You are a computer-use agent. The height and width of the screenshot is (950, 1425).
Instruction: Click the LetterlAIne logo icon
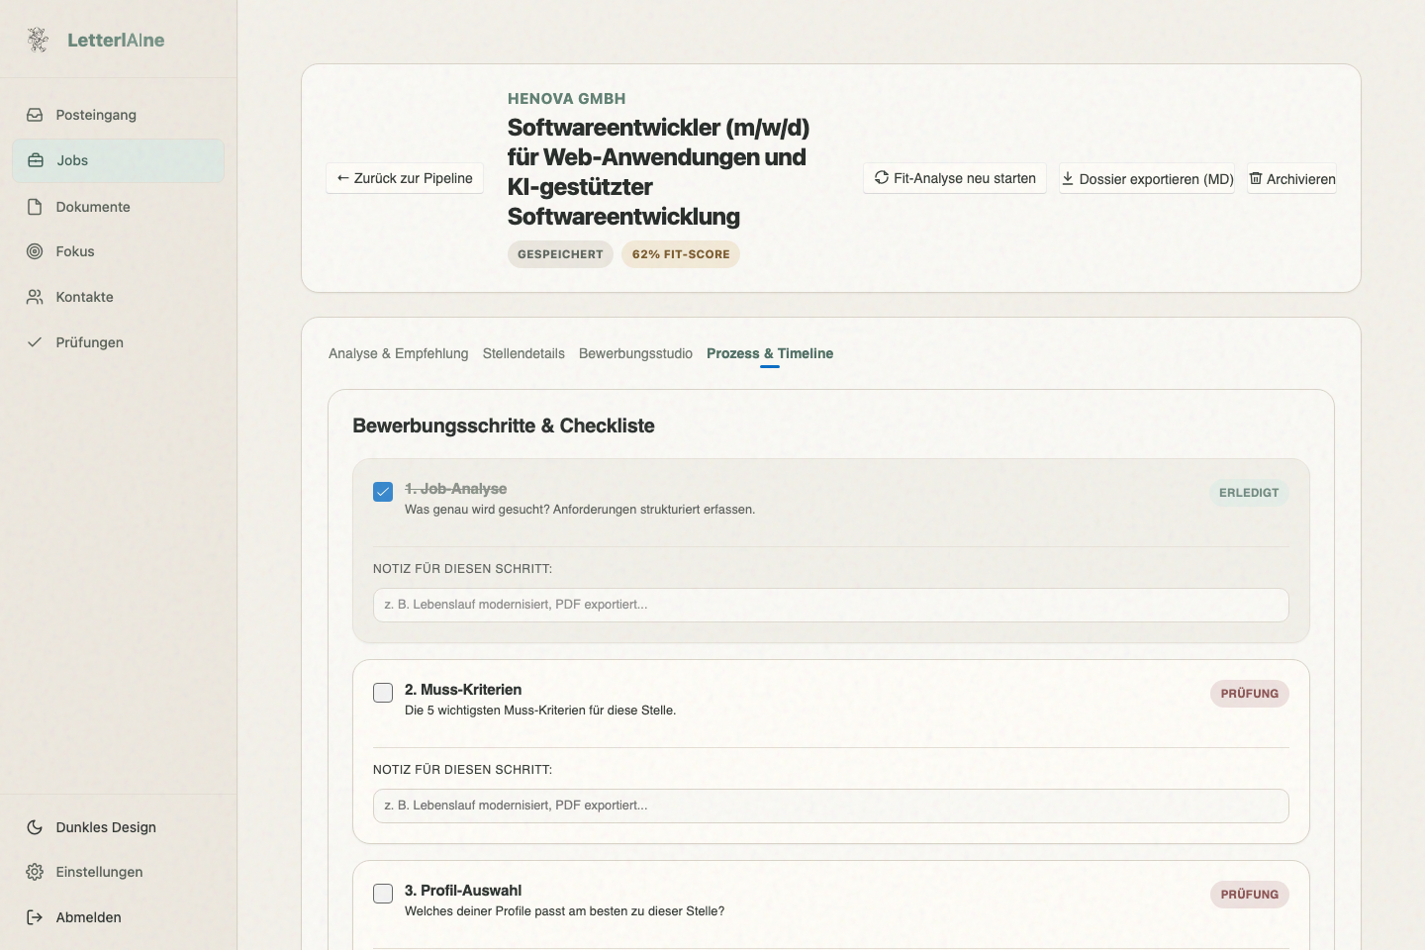pos(38,40)
